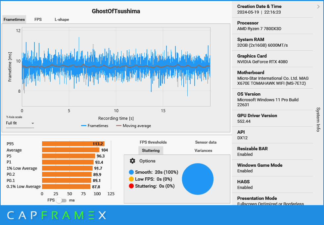The width and height of the screenshot is (324, 225).
Task: Collapse the System Info panel chevron
Action: pos(318,7)
